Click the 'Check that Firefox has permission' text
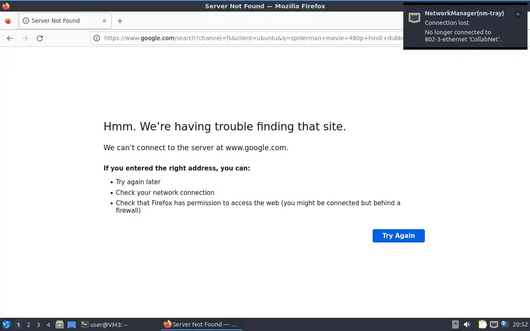This screenshot has height=331, width=530. [x=258, y=206]
